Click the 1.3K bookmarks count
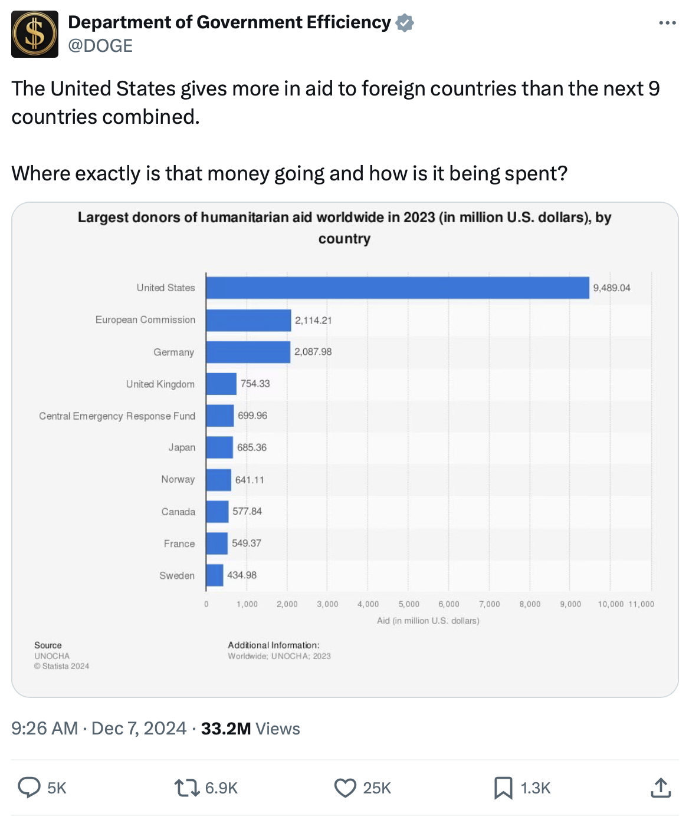This screenshot has height=817, width=689. pos(535,788)
